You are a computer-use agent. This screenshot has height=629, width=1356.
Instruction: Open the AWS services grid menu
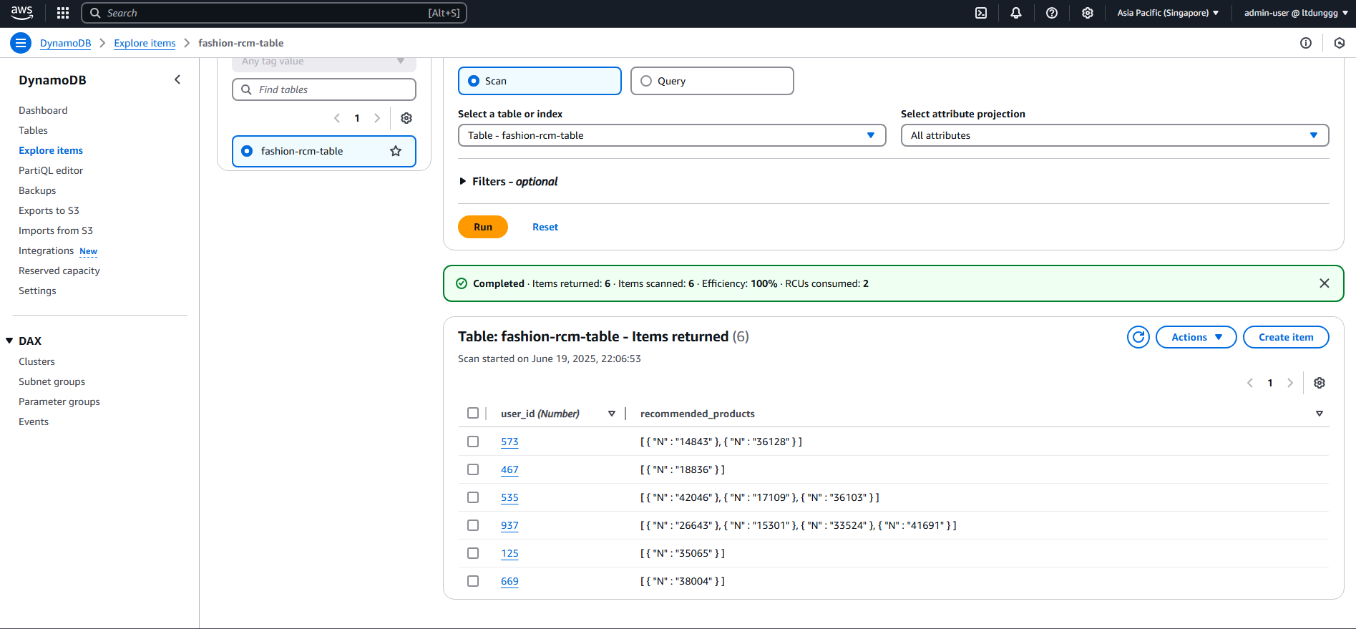(x=63, y=13)
